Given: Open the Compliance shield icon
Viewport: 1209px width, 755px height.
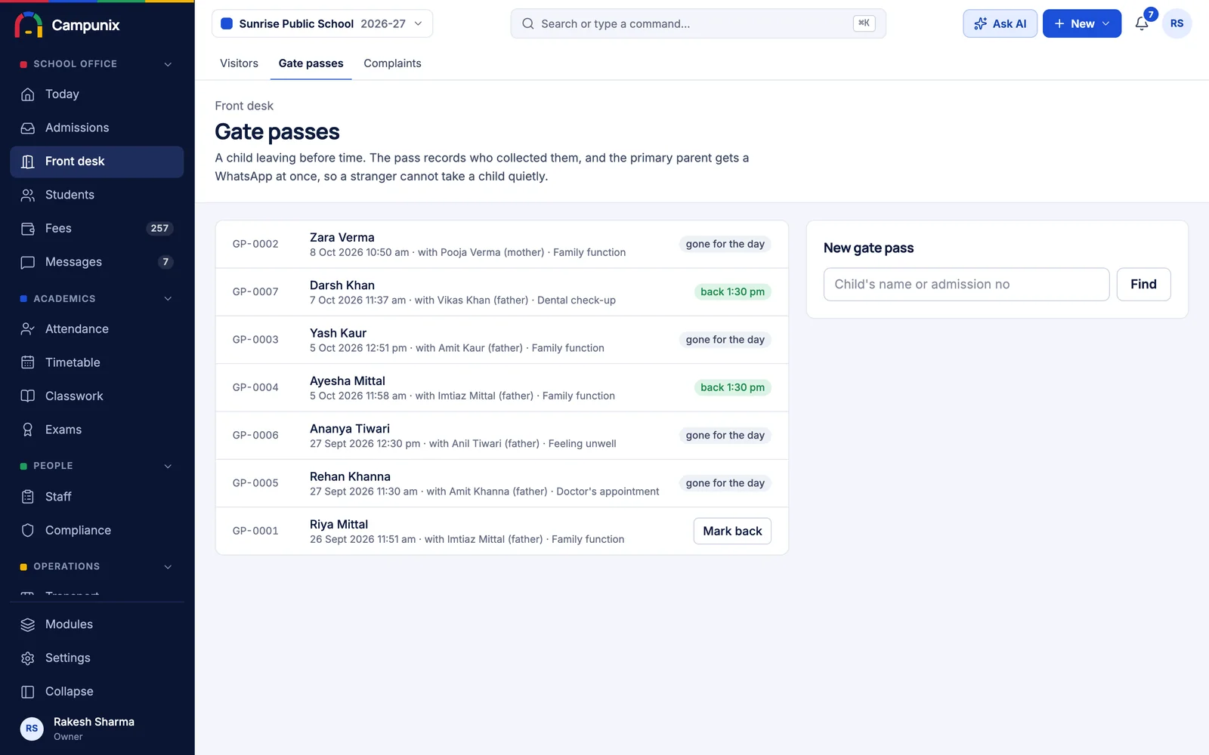Looking at the screenshot, I should click(x=28, y=531).
